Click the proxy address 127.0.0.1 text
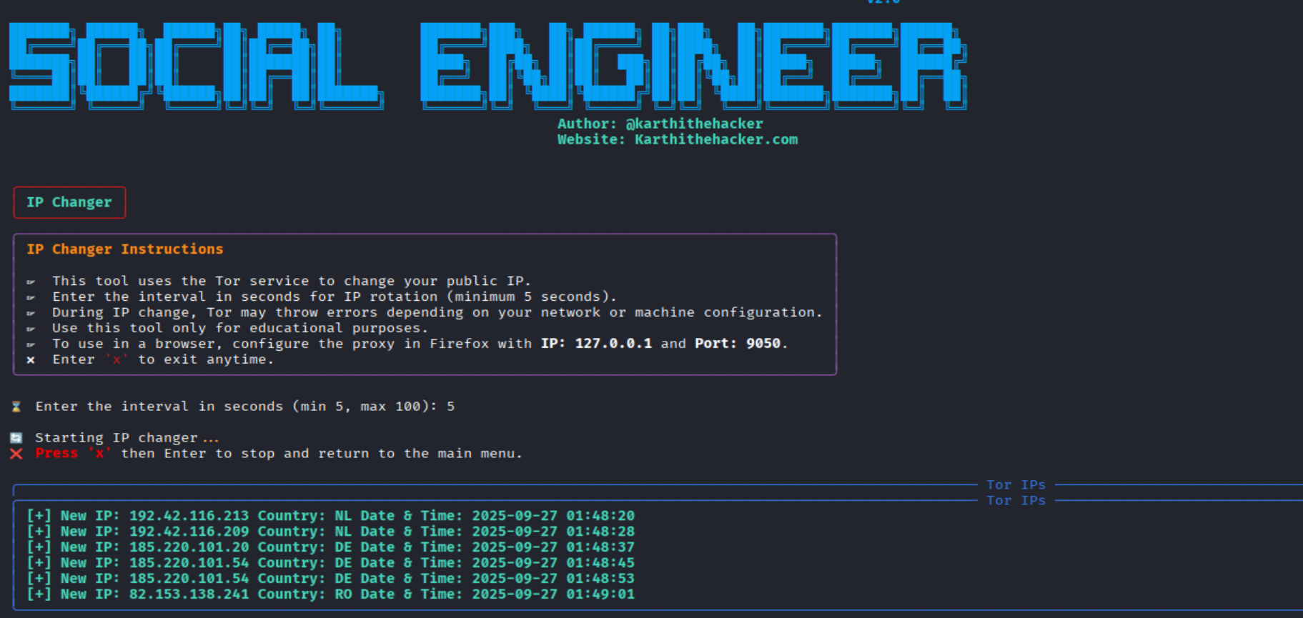Image resolution: width=1303 pixels, height=618 pixels. coord(613,344)
